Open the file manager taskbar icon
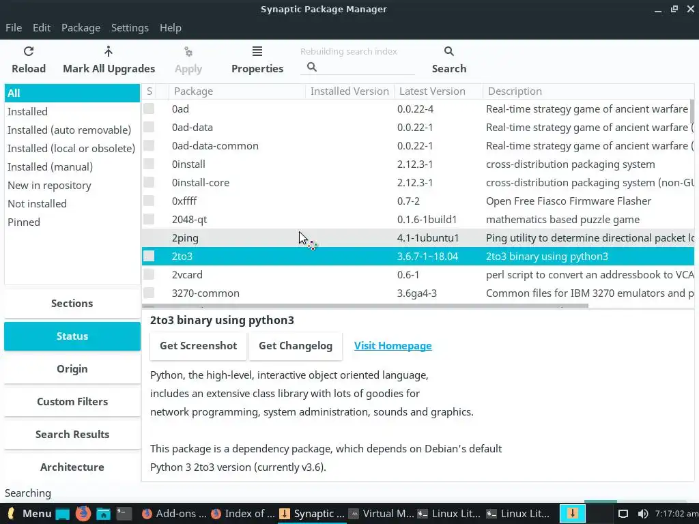 (x=103, y=514)
